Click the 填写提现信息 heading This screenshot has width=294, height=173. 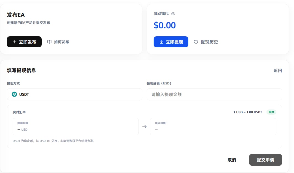pyautogui.click(x=22, y=70)
